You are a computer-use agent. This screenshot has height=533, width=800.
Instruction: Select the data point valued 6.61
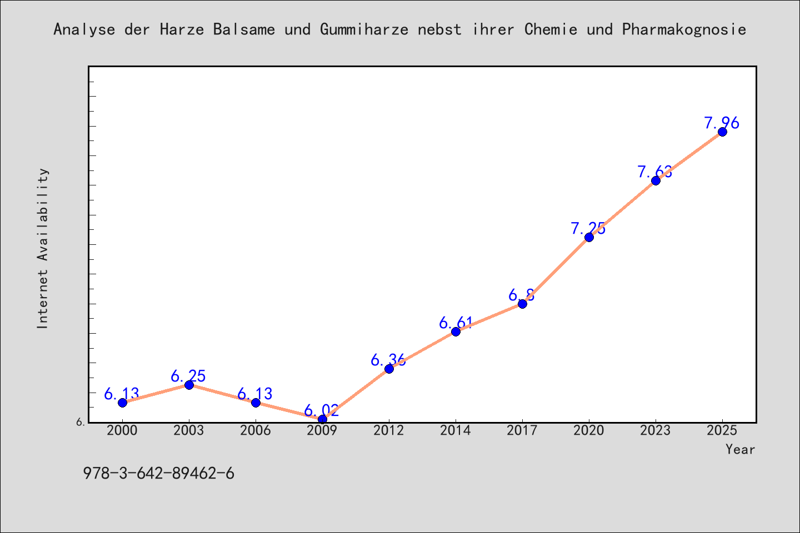point(456,331)
